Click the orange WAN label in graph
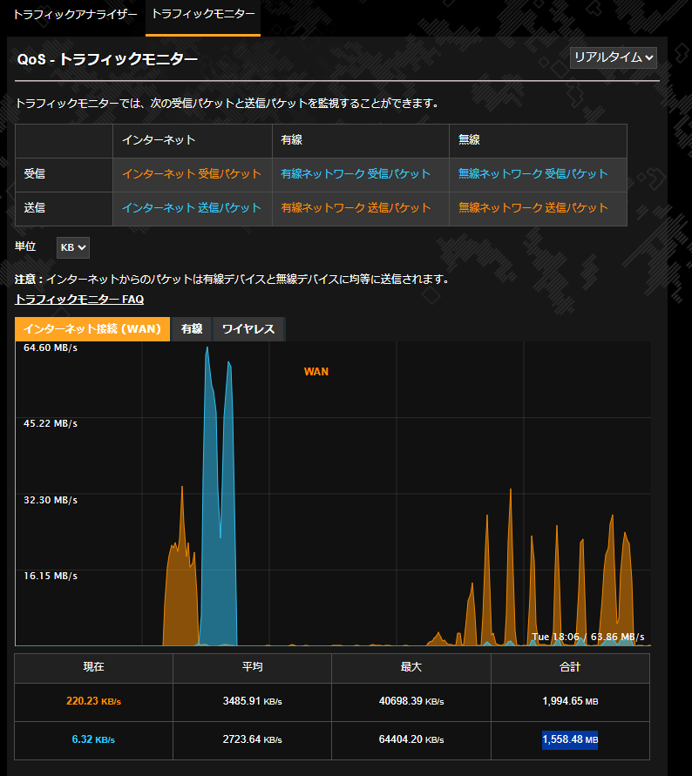Screen dimensions: 692x776 pyautogui.click(x=316, y=372)
